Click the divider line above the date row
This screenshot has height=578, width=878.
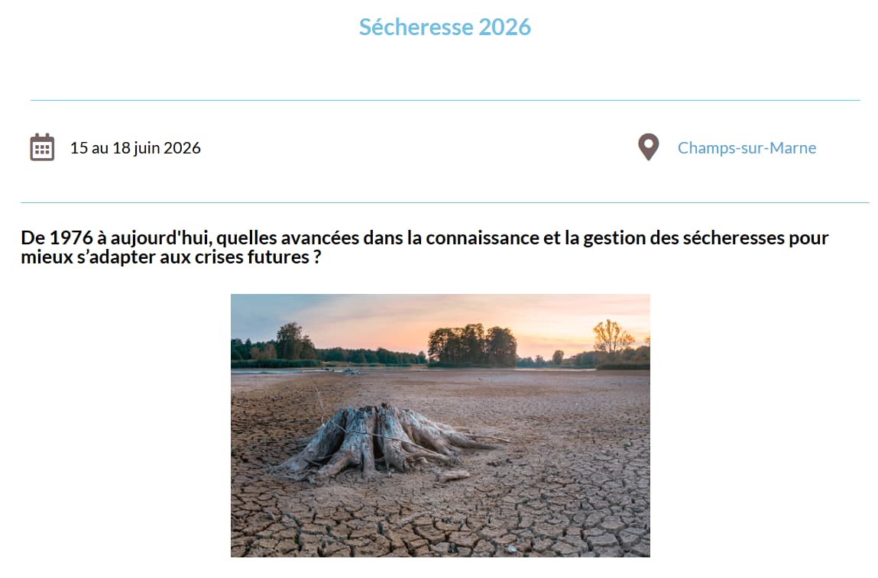tap(445, 100)
